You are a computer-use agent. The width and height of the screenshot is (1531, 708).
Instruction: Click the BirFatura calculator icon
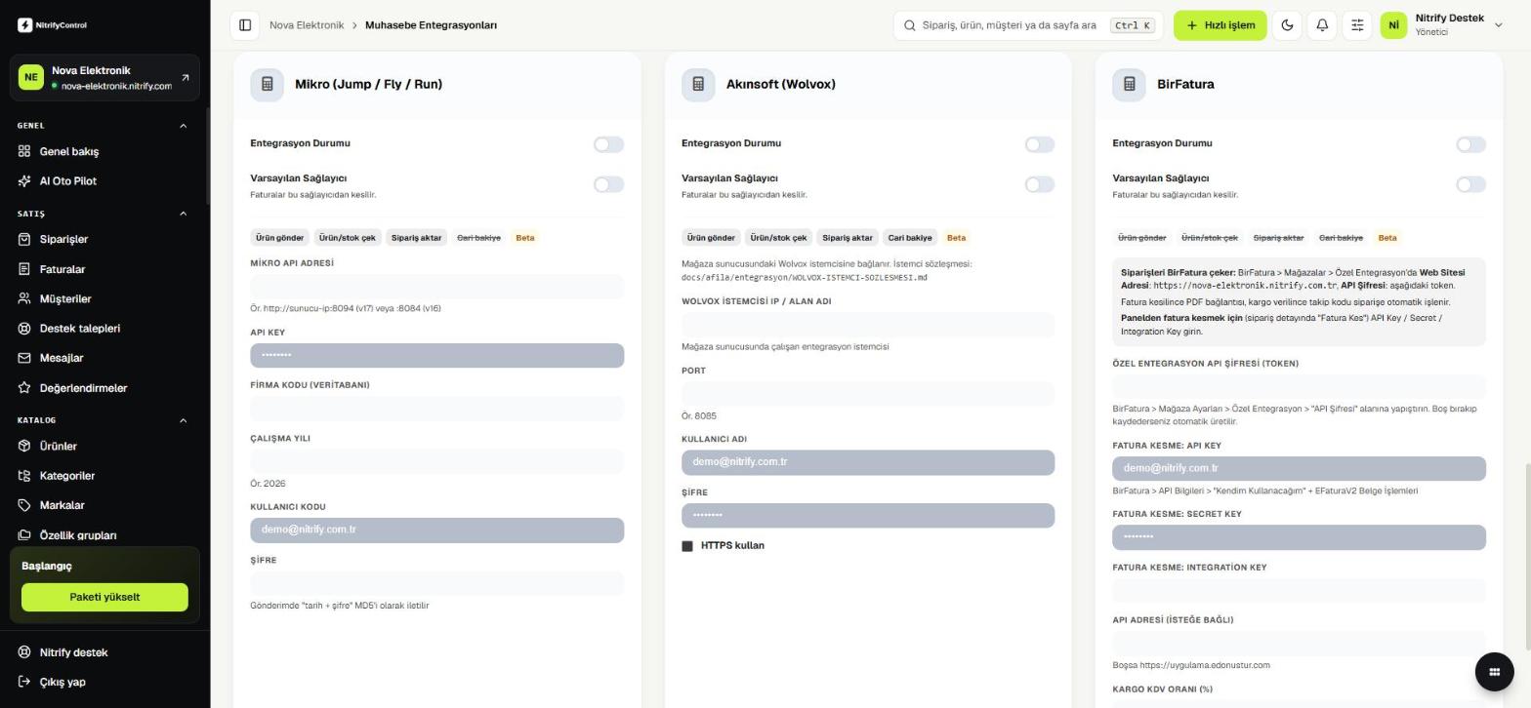coord(1129,85)
